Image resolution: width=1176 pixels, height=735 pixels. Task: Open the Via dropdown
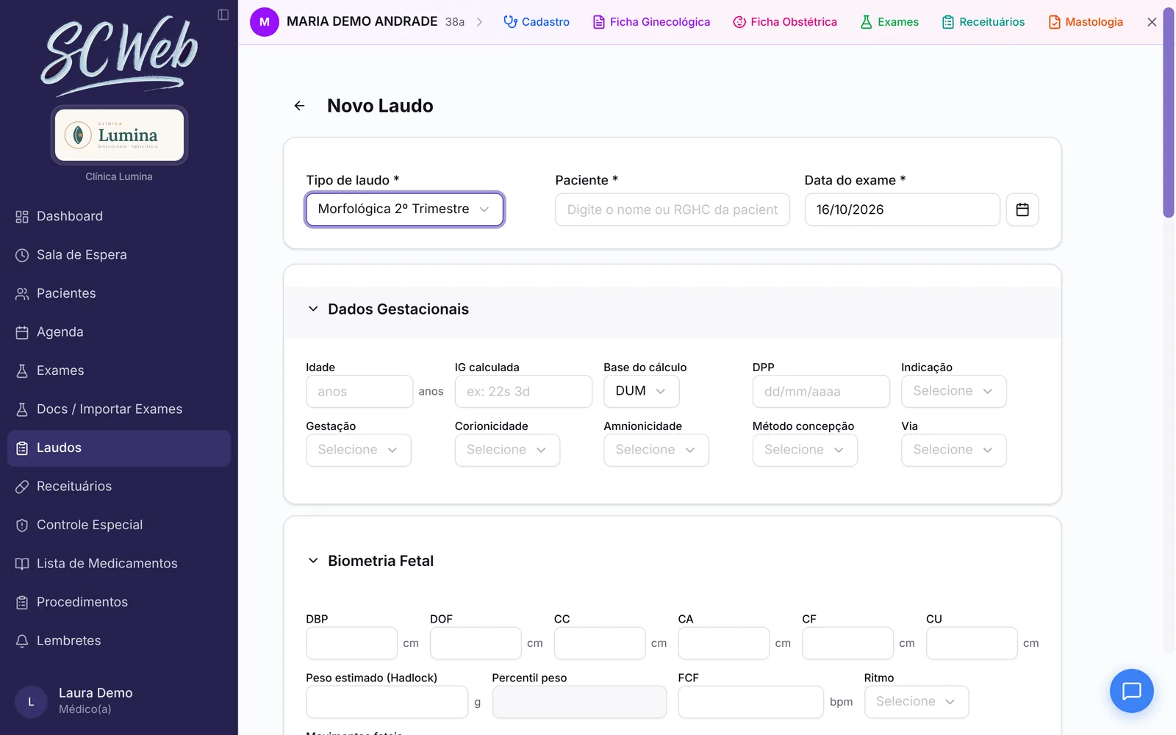[x=953, y=450]
